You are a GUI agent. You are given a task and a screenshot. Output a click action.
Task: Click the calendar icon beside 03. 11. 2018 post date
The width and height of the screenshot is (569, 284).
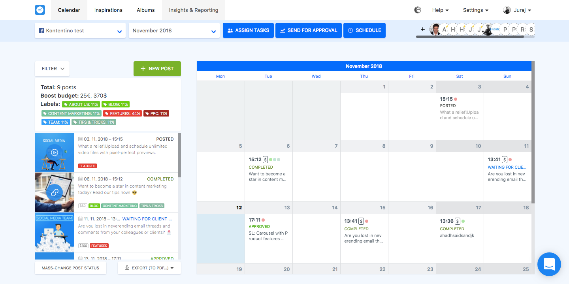click(80, 139)
